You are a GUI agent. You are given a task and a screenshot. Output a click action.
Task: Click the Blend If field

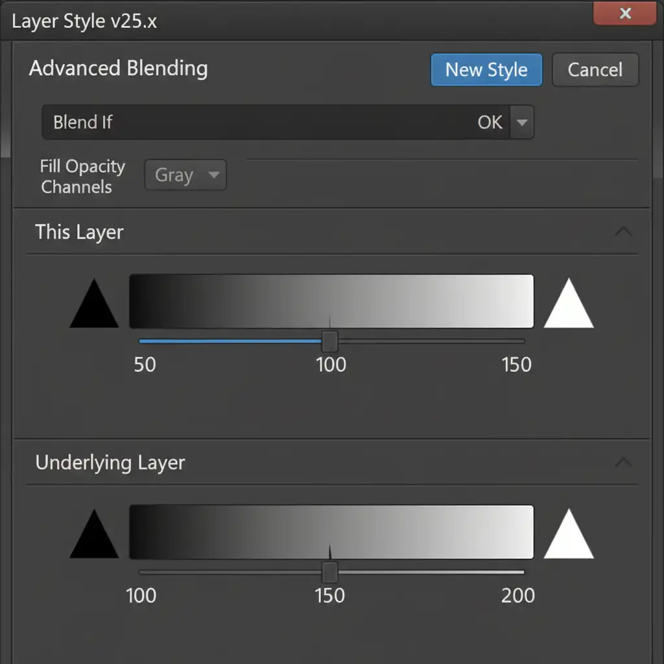coord(272,123)
